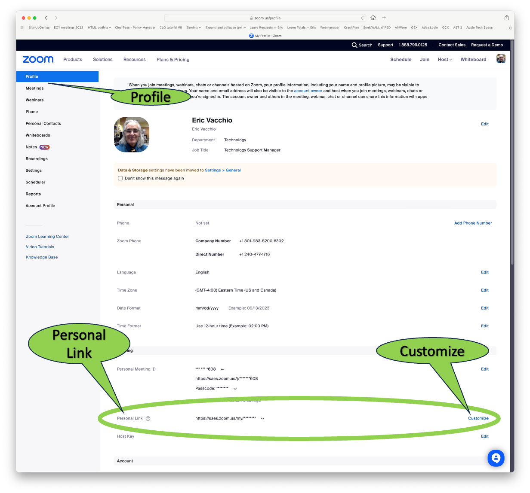Viewport: 530px width, 493px height.
Task: Follow the Settings > General link
Action: click(223, 170)
